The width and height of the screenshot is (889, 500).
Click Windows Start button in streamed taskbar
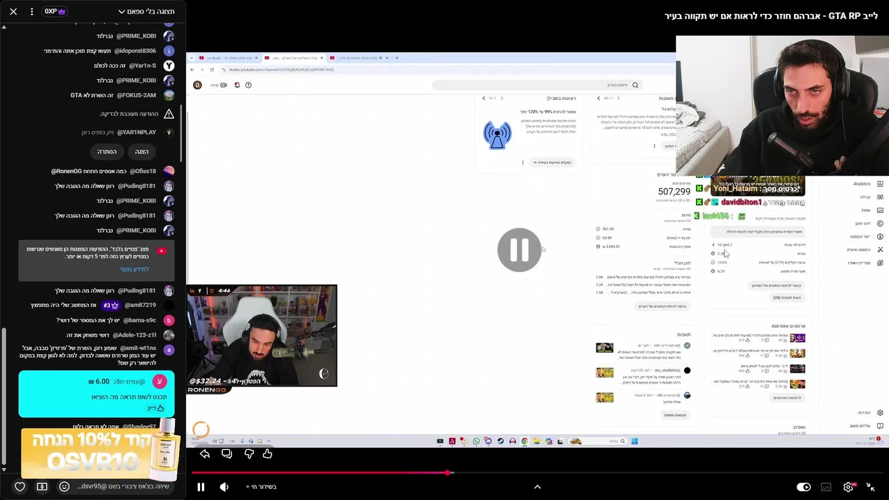pyautogui.click(x=634, y=441)
